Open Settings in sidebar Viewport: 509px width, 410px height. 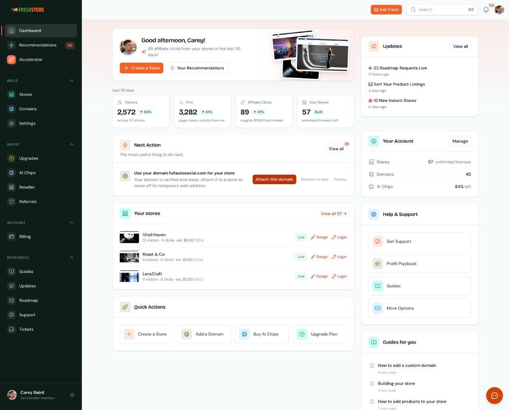point(41,123)
